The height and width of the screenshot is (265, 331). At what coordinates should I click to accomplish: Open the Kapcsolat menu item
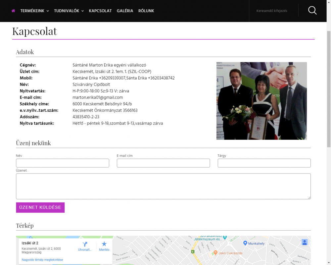[x=100, y=11]
